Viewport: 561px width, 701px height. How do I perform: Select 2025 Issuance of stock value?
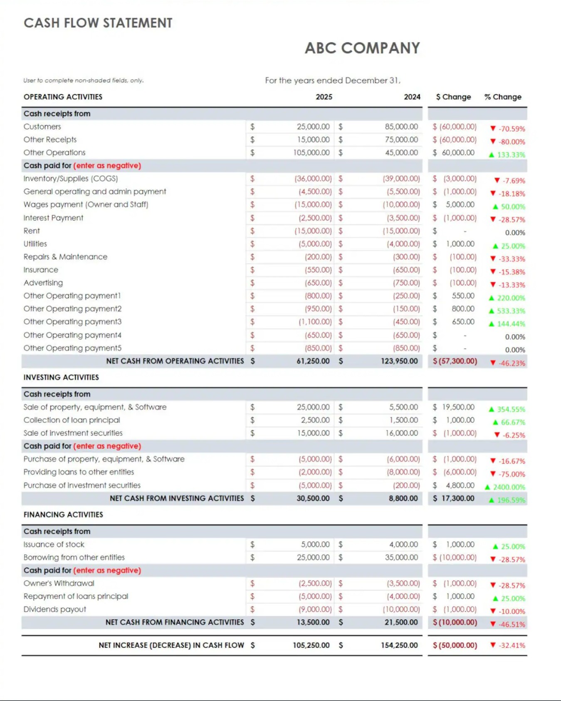pyautogui.click(x=315, y=544)
